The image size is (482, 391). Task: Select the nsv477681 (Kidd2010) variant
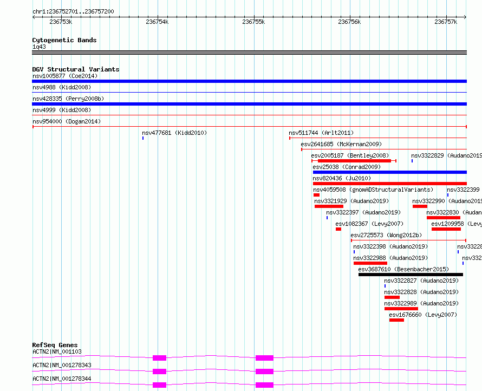point(174,133)
